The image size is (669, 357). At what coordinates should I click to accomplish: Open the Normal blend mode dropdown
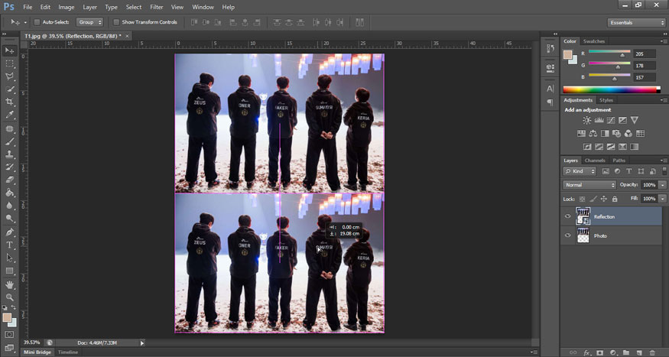[x=589, y=185]
